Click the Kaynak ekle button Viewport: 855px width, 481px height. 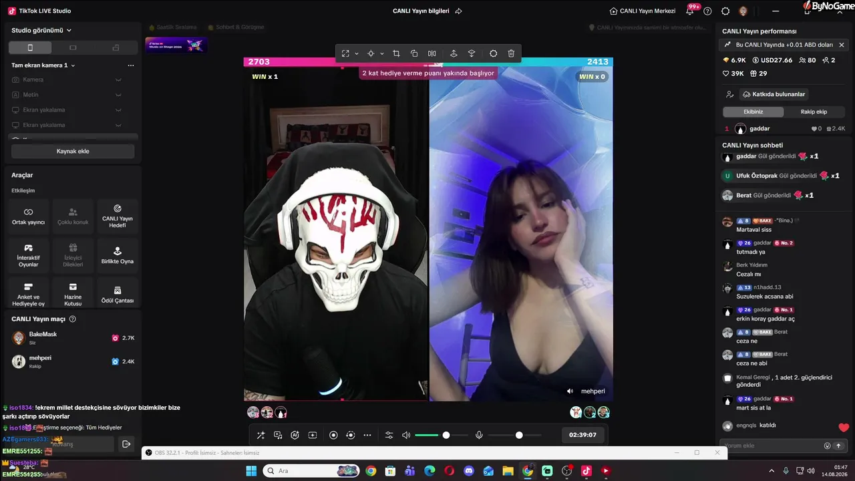(x=73, y=151)
